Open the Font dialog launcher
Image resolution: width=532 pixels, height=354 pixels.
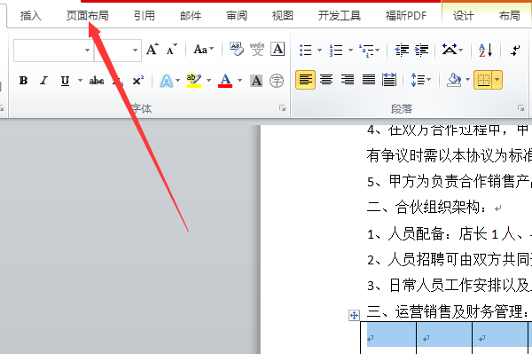pos(282,108)
